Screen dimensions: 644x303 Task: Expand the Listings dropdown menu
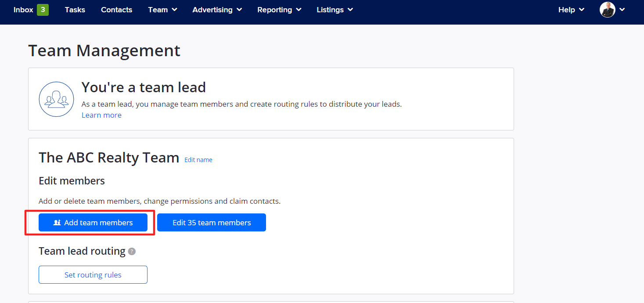point(335,10)
